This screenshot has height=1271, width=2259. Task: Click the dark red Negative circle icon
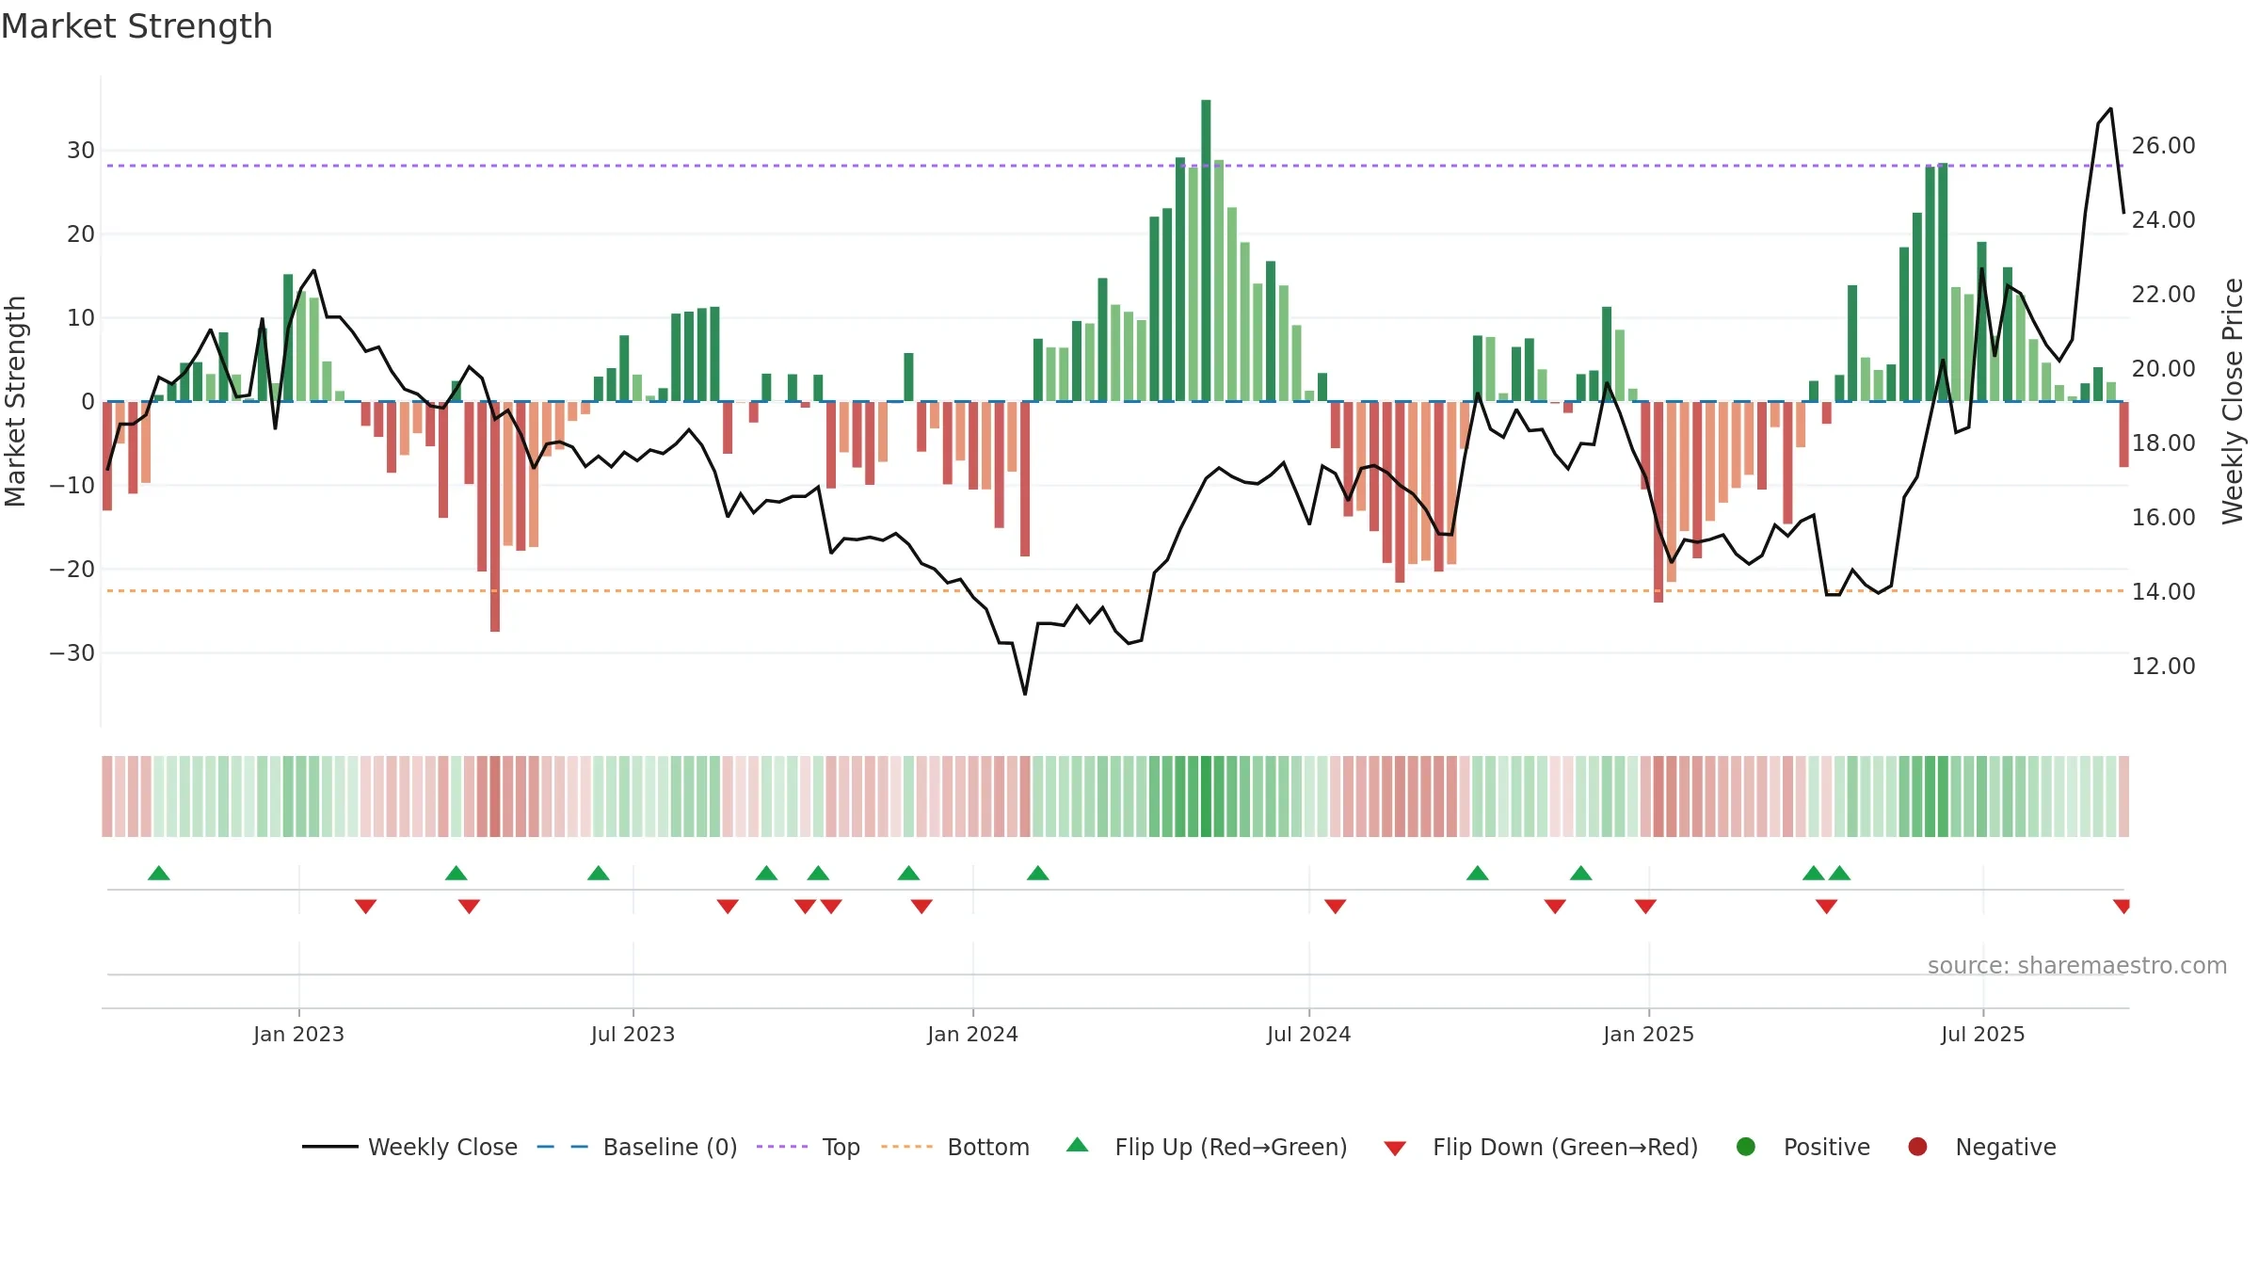pos(1917,1147)
